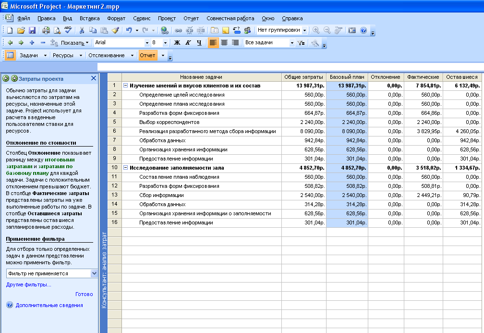Unlink the selected tasks
This screenshot has width=484, height=333.
click(190, 30)
